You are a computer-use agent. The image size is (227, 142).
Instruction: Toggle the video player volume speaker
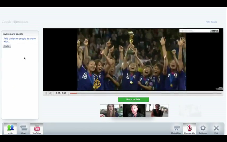50,93
